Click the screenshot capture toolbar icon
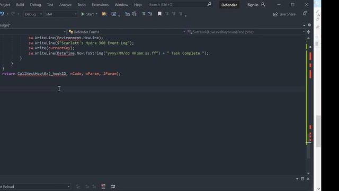Image resolution: width=339 pixels, height=191 pixels. click(x=114, y=14)
